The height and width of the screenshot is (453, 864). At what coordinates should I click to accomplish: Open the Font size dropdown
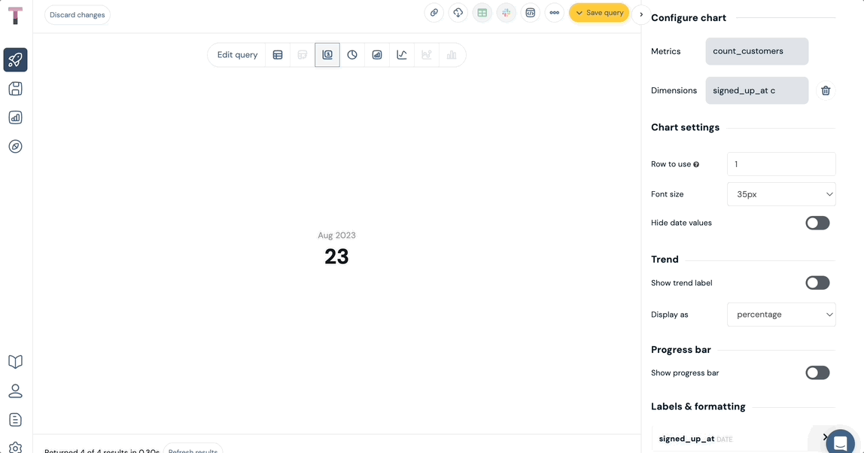pyautogui.click(x=781, y=194)
